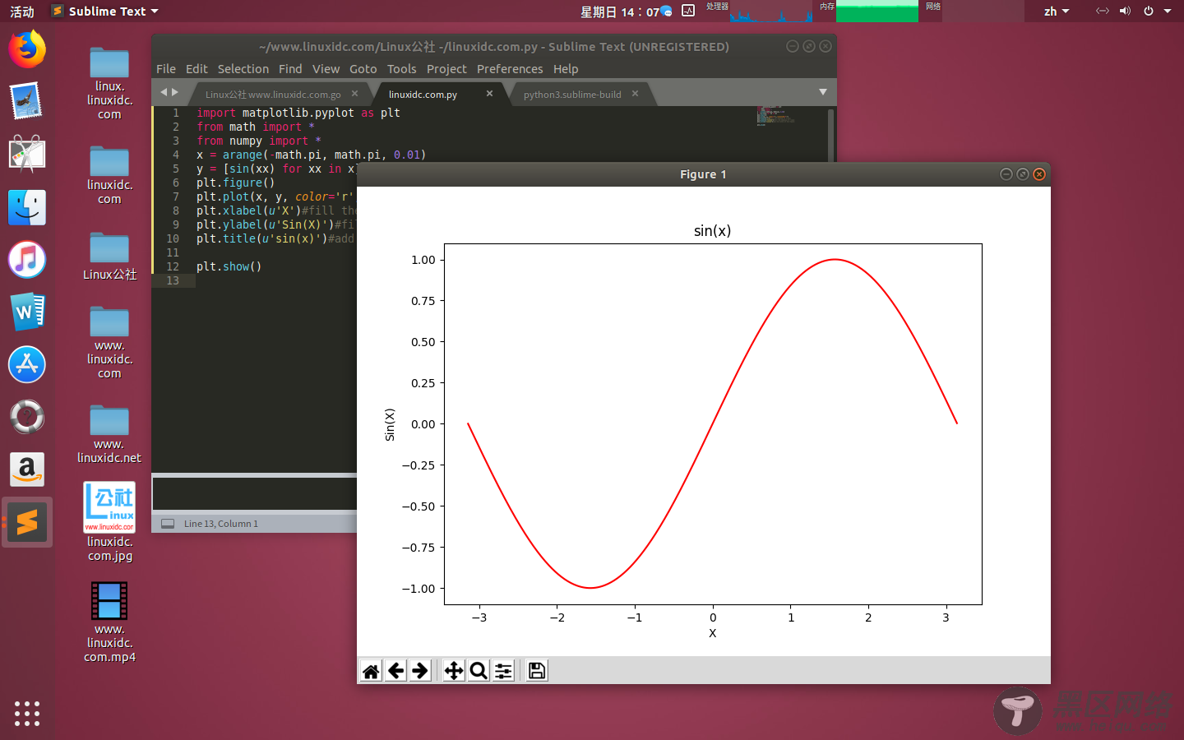1184x740 pixels.
Task: Launch Amazon from the dock
Action: click(x=27, y=469)
